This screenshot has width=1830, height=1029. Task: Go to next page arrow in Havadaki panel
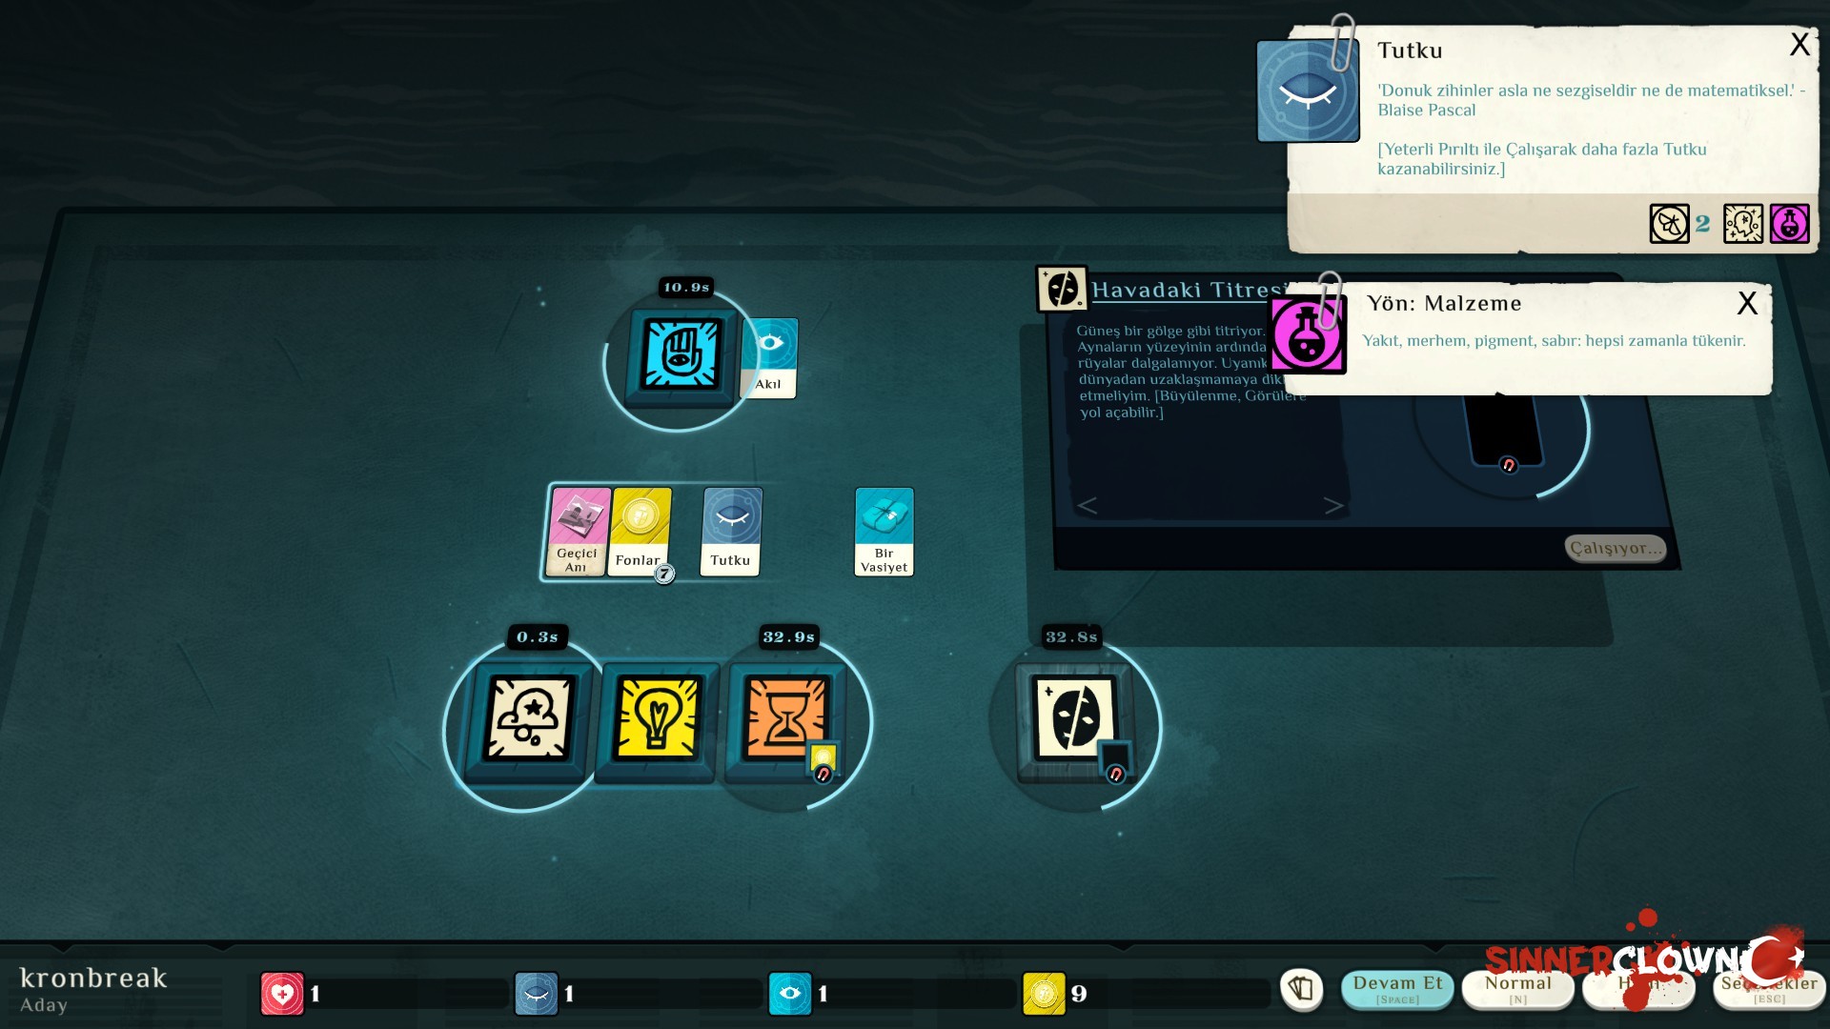[x=1333, y=506]
